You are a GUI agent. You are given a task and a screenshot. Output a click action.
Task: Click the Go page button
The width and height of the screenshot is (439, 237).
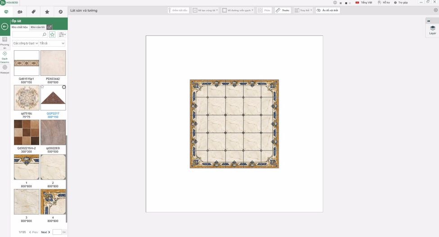pyautogui.click(x=64, y=232)
